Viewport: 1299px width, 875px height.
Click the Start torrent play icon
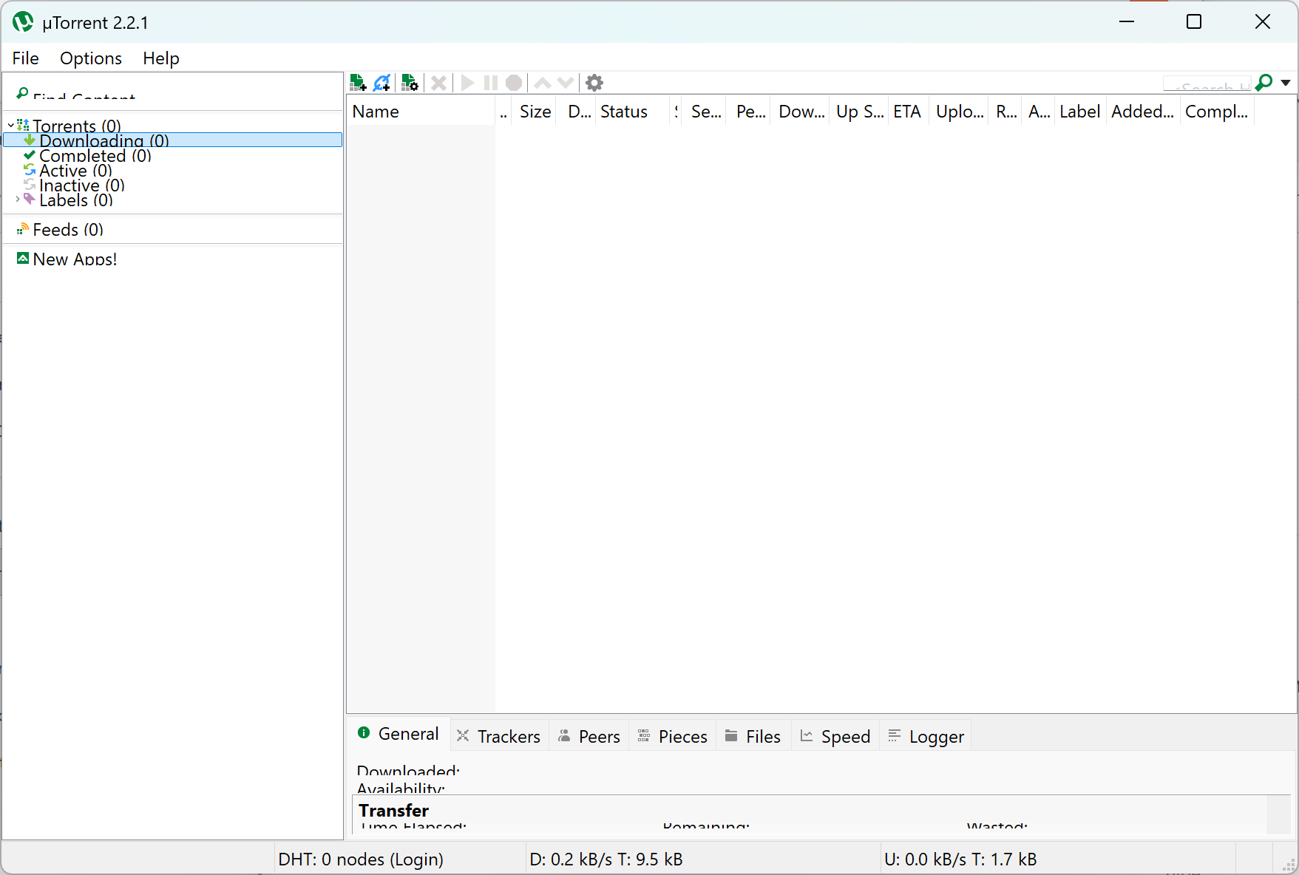tap(467, 83)
